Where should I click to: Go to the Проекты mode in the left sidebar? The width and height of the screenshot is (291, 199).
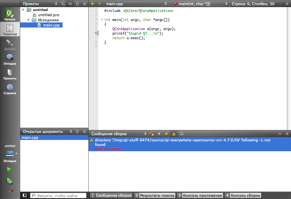(x=10, y=74)
